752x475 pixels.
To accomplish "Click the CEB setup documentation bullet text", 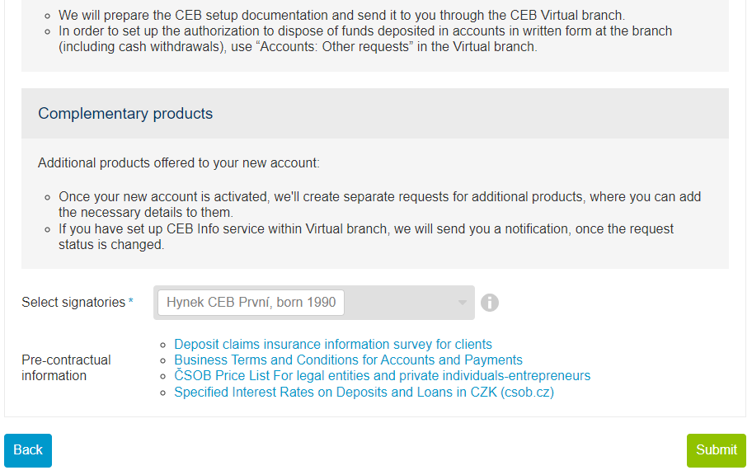I will [x=341, y=16].
